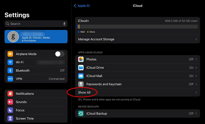Tap the Sounds speaker icon
Image resolution: width=205 pixels, height=124 pixels.
(10, 102)
